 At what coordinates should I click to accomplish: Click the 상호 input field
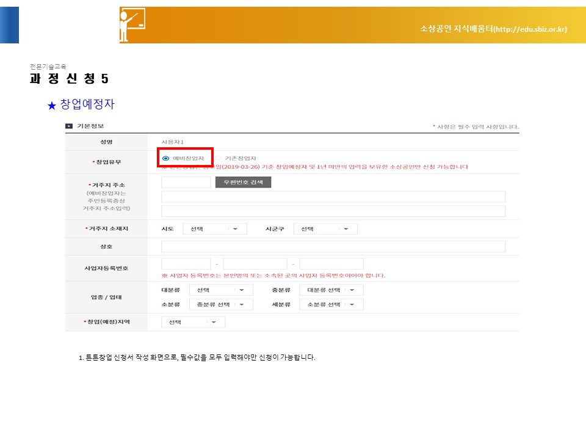[x=333, y=246]
